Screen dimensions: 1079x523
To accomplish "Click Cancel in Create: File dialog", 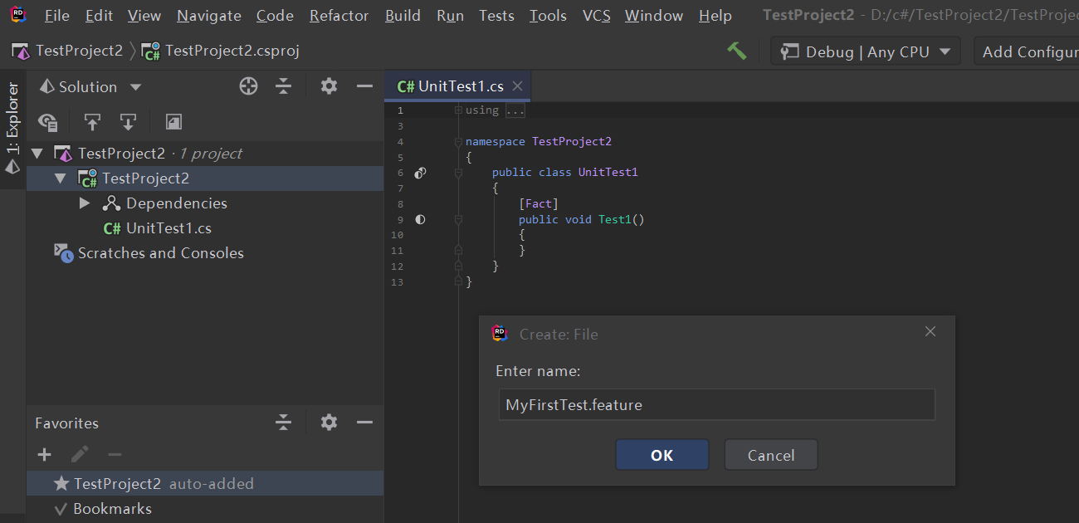I will tap(771, 455).
